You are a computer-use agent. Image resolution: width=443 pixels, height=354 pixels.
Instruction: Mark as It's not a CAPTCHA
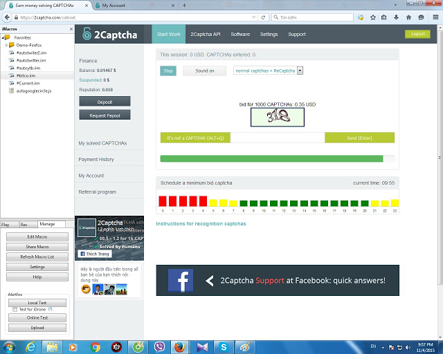195,138
